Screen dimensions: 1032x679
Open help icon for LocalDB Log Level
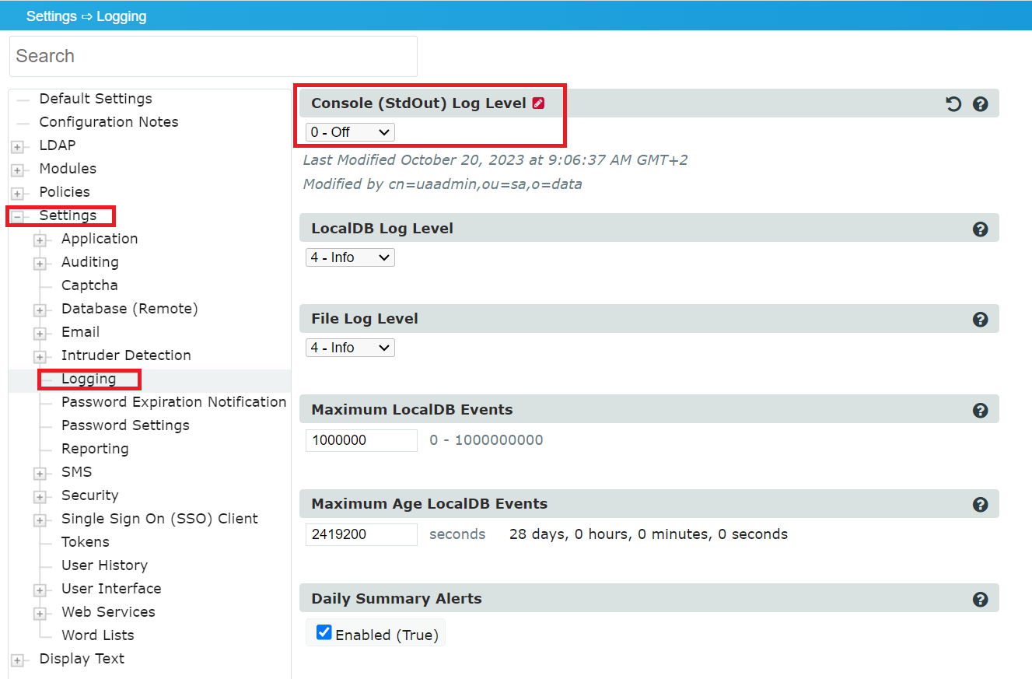[981, 229]
